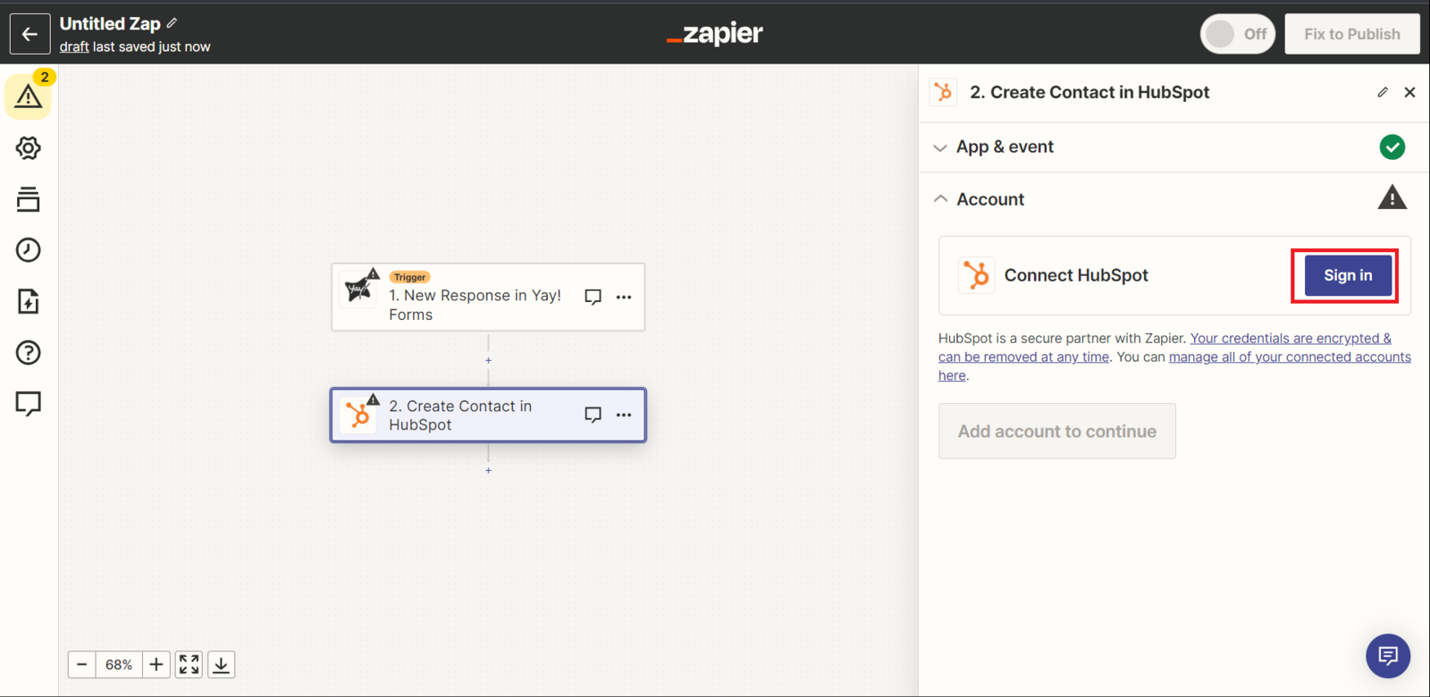Open help question mark icon
1430x697 pixels.
(28, 353)
